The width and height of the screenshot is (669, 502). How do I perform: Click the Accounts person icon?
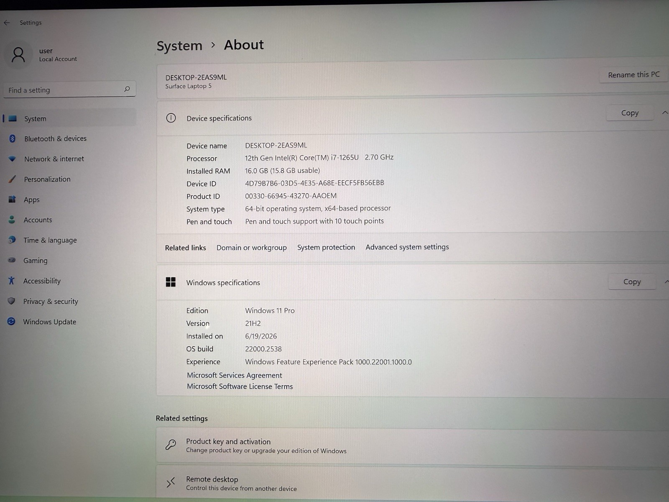pyautogui.click(x=12, y=220)
